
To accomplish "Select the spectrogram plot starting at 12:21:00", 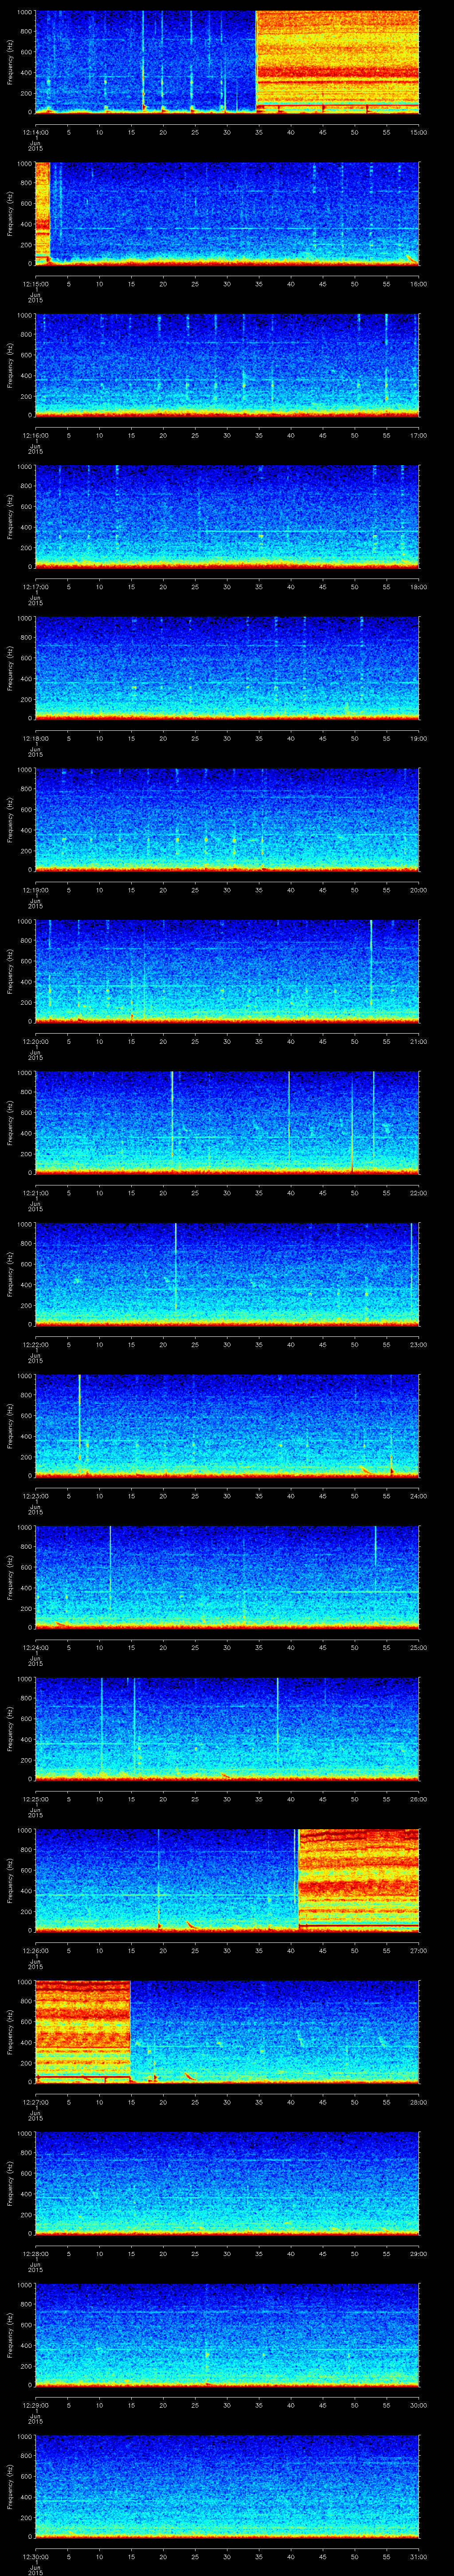I will pyautogui.click(x=227, y=1122).
